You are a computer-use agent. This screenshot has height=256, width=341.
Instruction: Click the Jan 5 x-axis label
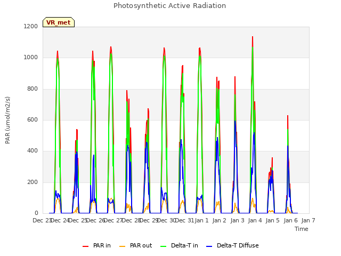(x=272, y=220)
